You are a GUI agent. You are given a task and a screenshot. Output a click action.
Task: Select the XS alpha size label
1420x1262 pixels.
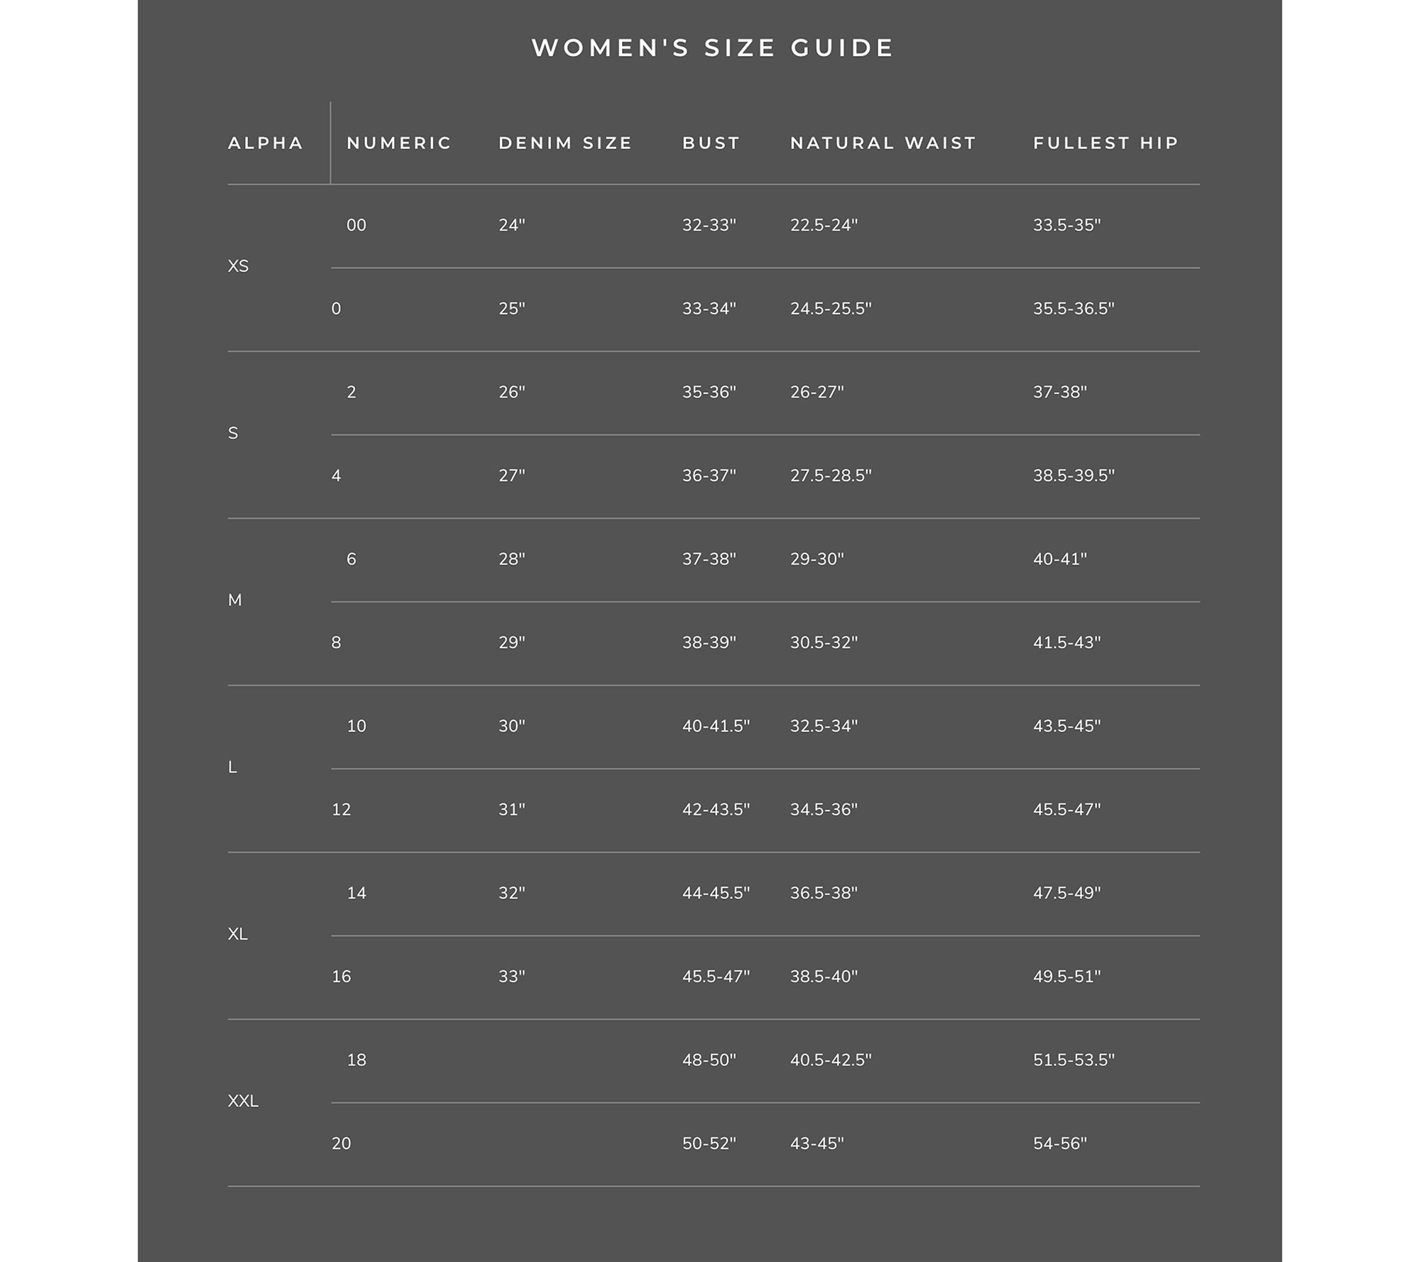tap(238, 266)
